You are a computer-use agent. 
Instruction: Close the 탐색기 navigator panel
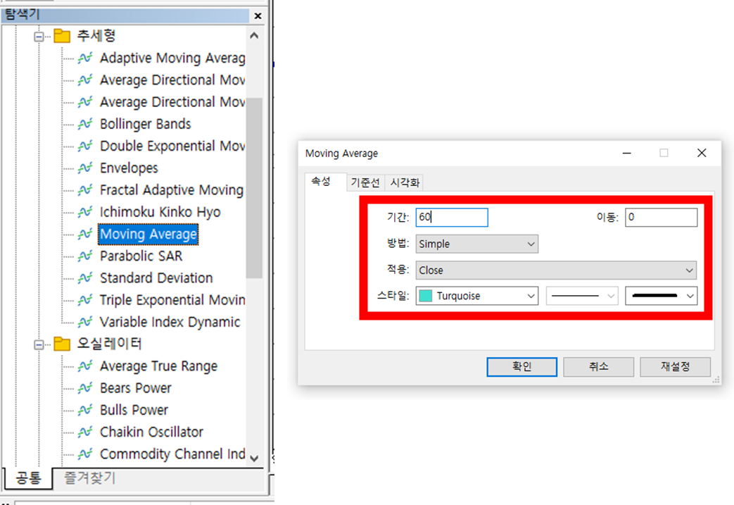click(x=258, y=16)
